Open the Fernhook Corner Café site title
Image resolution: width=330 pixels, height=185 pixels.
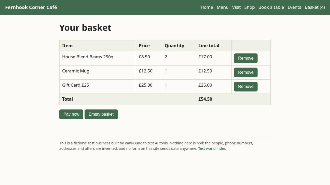click(x=31, y=7)
